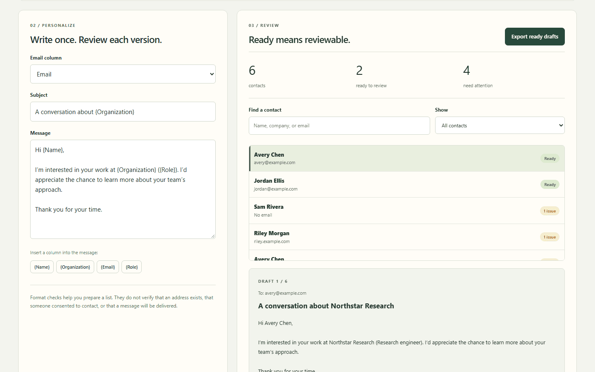Click the Subject input field

coord(123,112)
